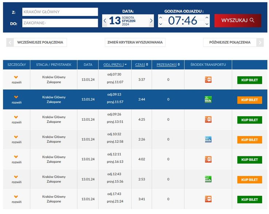Click the bus icon for the 07:30 connection
269x214 pixels.
(x=208, y=79)
